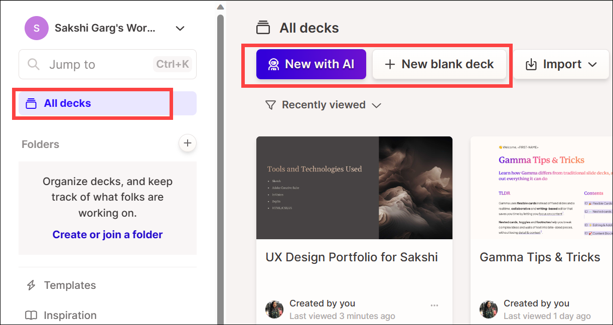This screenshot has width=613, height=325.
Task: Click the workspace avatar with letter S
Action: pos(37,28)
